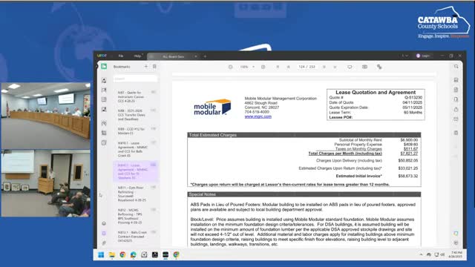Open the layers panel icon above bookmarks icon
This screenshot has width=475, height=267.
click(104, 223)
